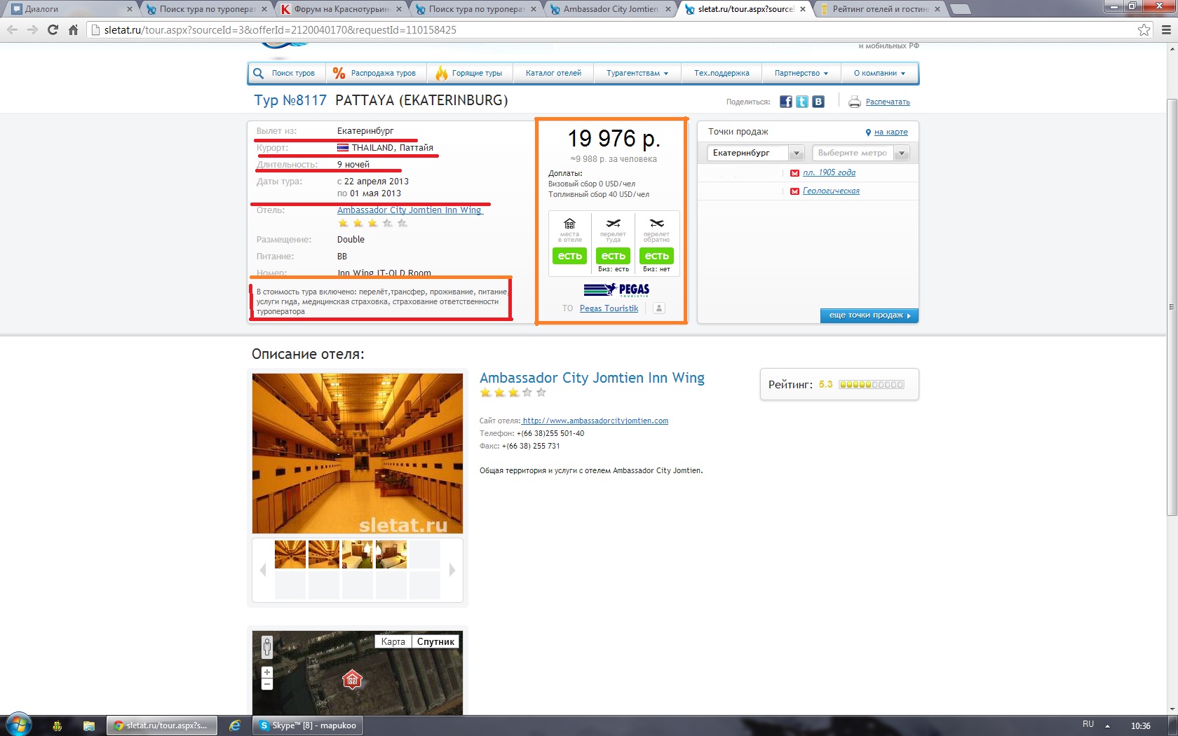Click the flame icon in Горящие туры
This screenshot has height=736, width=1178.
tap(441, 72)
